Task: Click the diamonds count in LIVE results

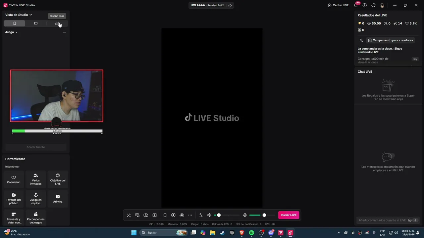Action: (361, 23)
